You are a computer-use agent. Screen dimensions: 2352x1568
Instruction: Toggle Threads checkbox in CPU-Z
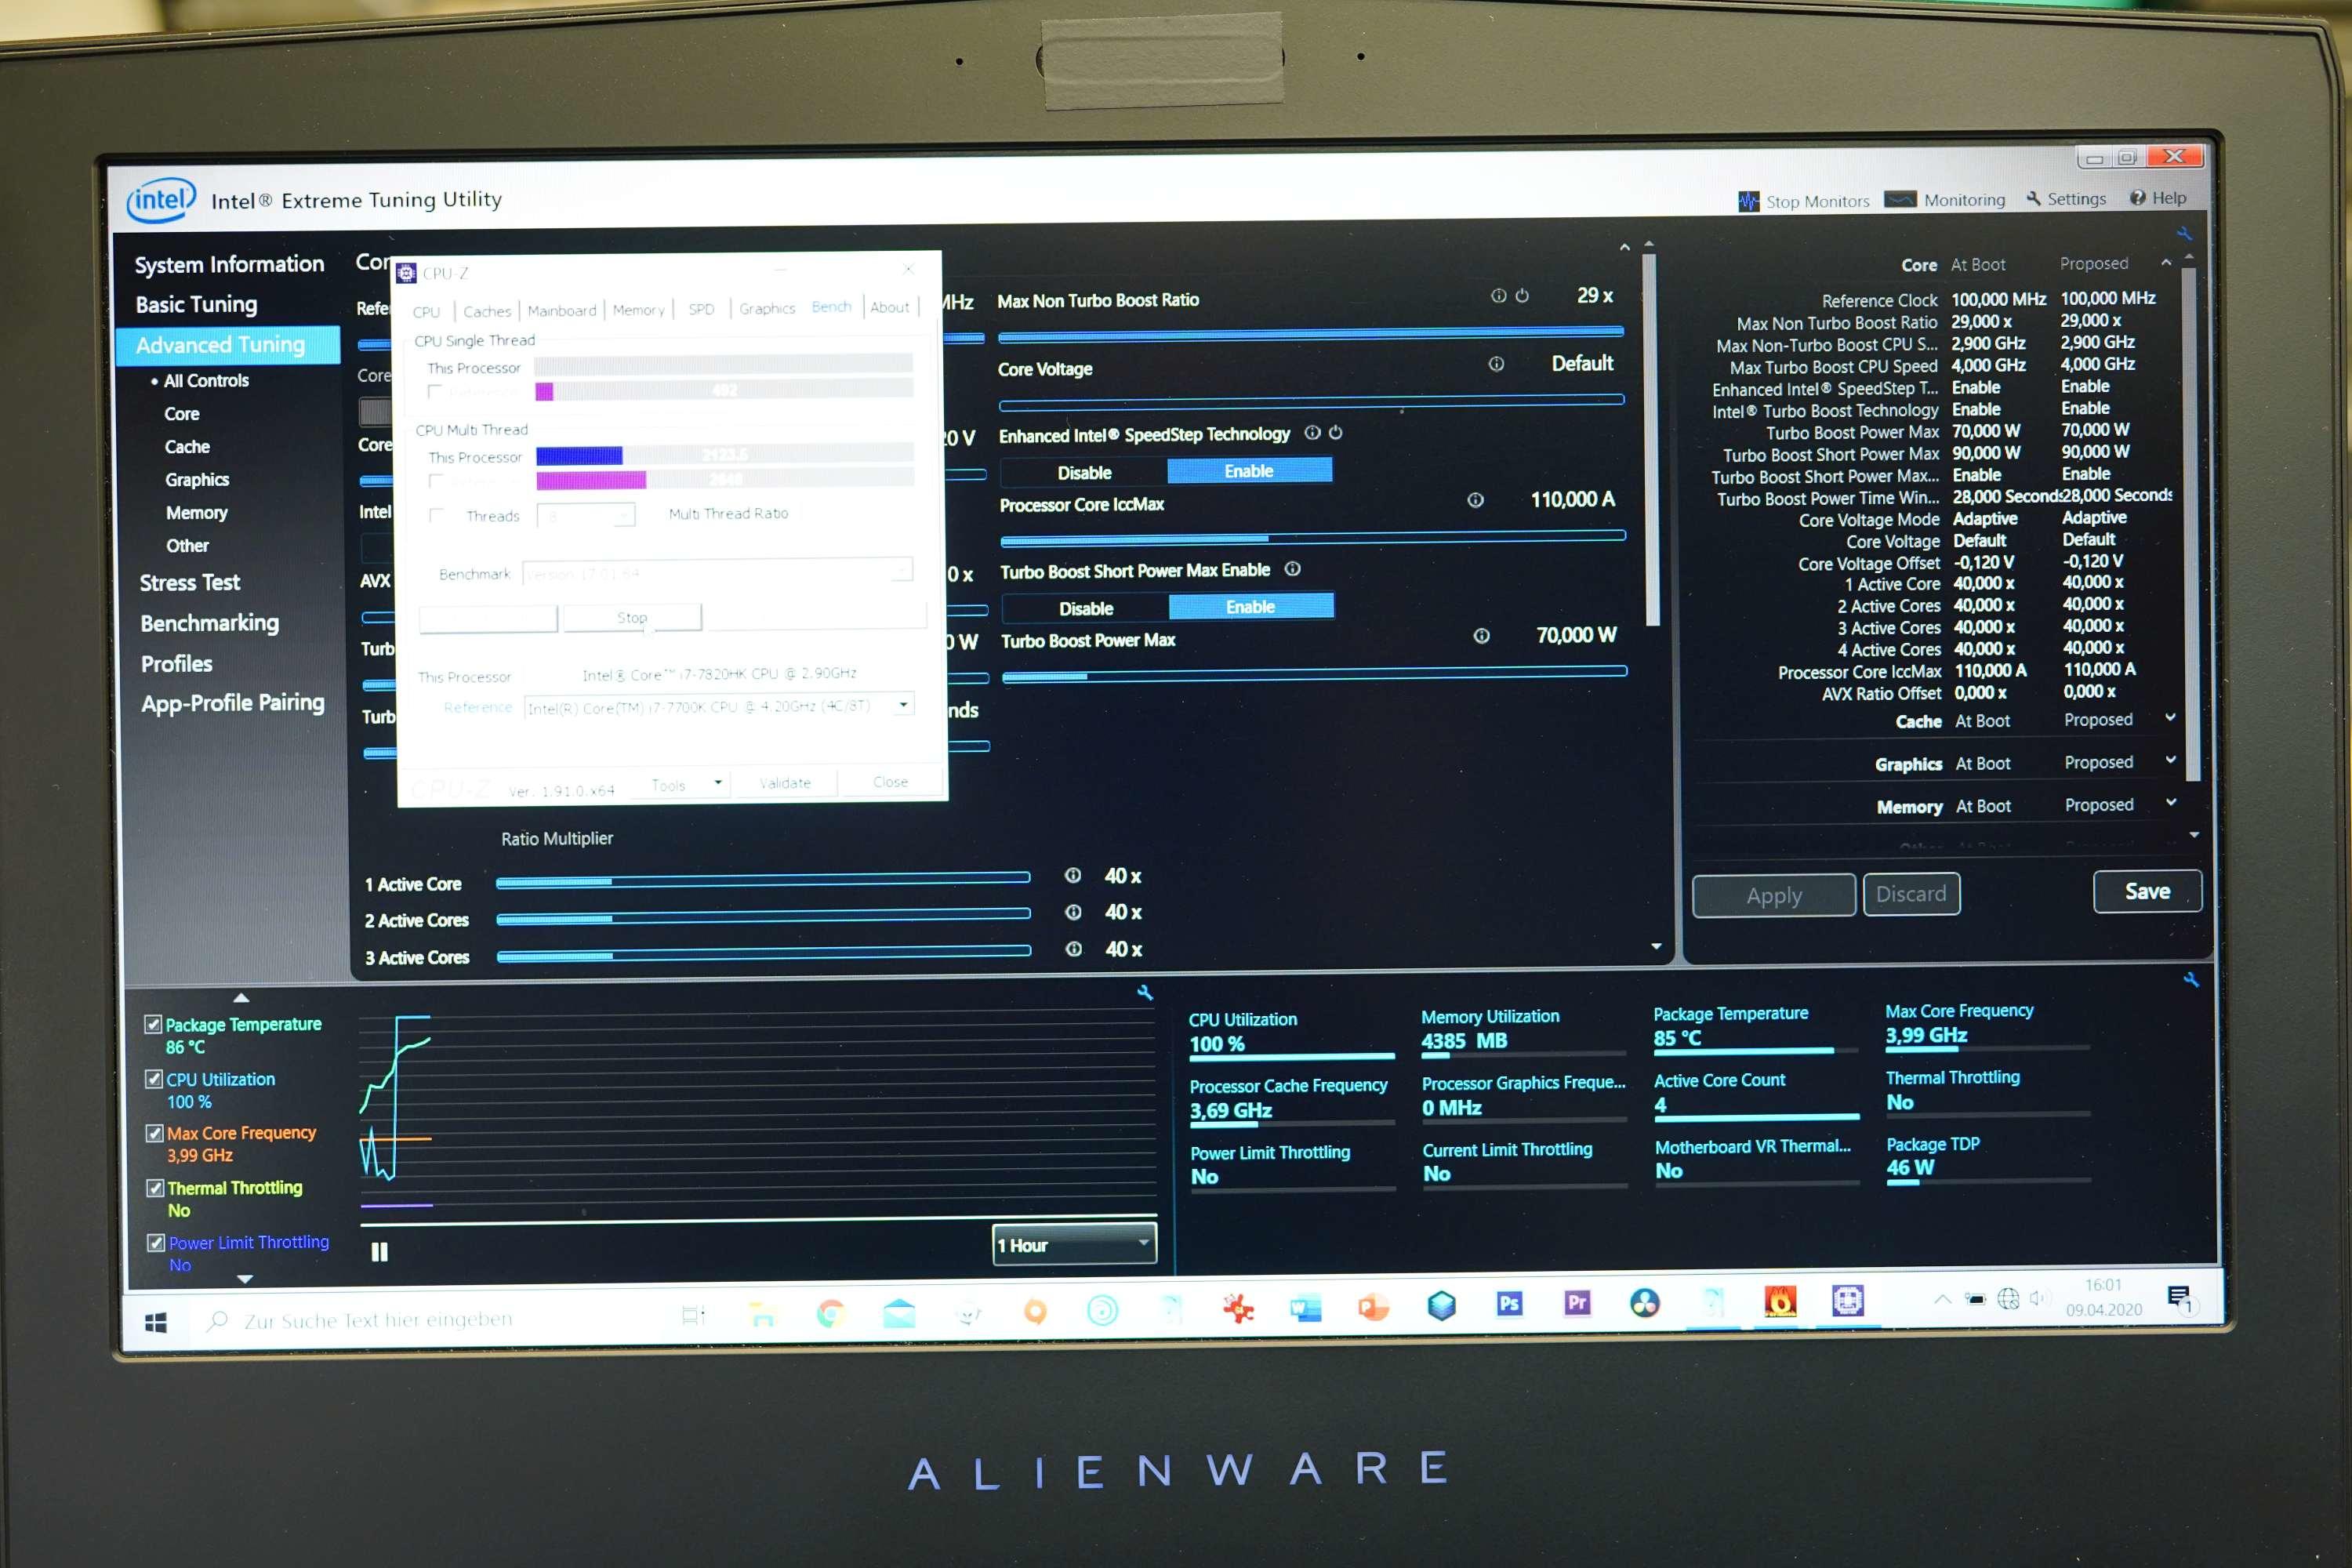pyautogui.click(x=436, y=516)
